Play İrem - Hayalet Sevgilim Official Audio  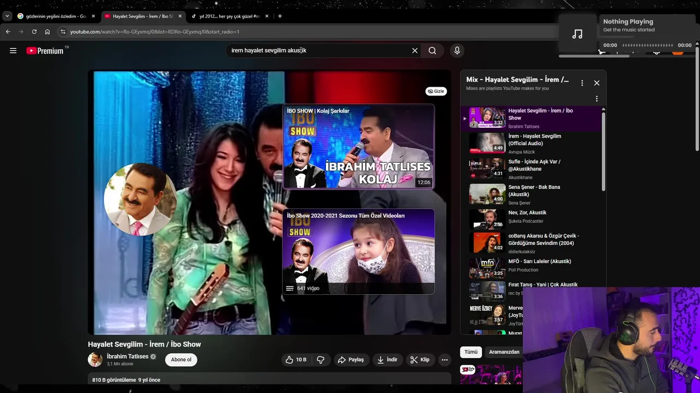pos(530,144)
